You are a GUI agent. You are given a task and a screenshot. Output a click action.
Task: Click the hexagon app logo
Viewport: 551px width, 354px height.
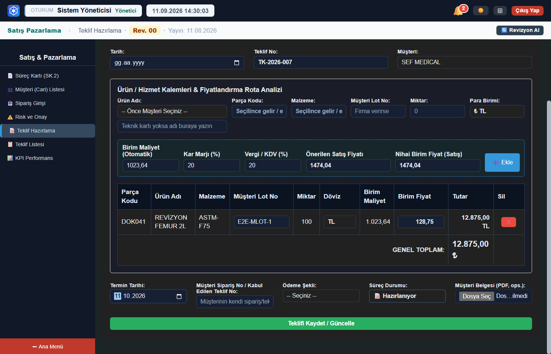[x=14, y=11]
